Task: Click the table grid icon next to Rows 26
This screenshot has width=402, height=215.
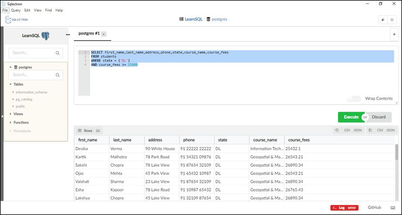Action: 79,131
